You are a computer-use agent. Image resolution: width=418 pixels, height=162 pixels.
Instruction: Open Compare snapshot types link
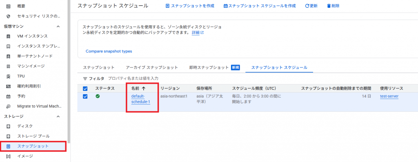[109, 51]
